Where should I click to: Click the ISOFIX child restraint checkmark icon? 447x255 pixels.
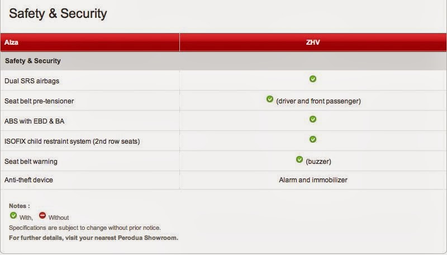(x=313, y=139)
